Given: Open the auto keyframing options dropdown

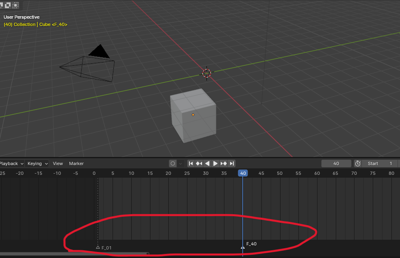Looking at the screenshot, I should tap(180, 163).
